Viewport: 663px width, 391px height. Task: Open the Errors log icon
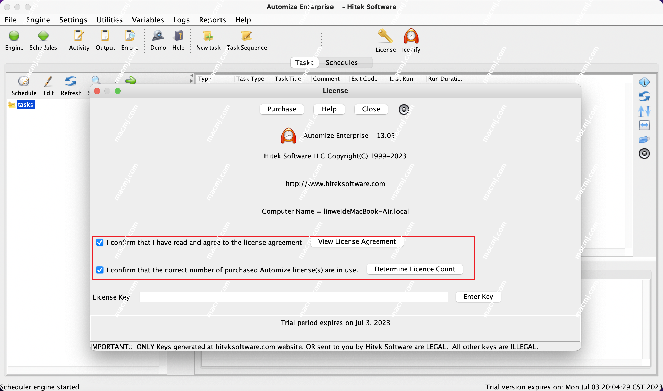(129, 36)
